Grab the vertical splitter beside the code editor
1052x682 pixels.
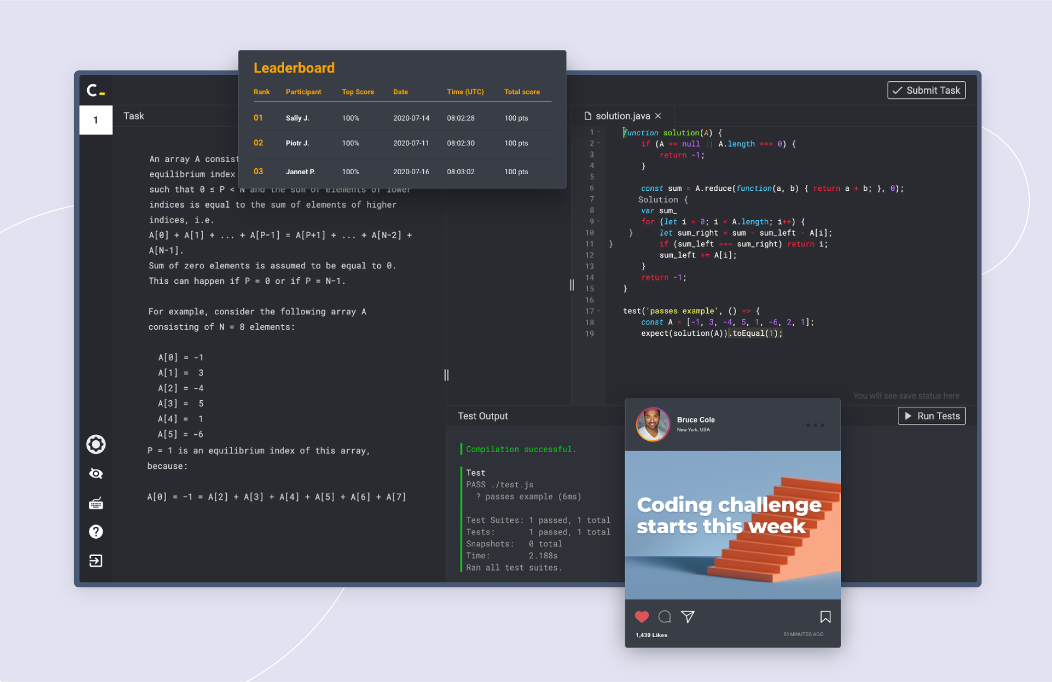(571, 285)
